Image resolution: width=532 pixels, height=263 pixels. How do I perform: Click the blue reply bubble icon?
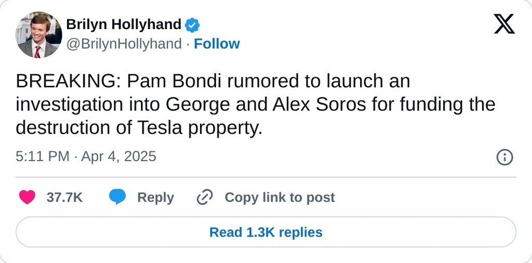pyautogui.click(x=117, y=198)
